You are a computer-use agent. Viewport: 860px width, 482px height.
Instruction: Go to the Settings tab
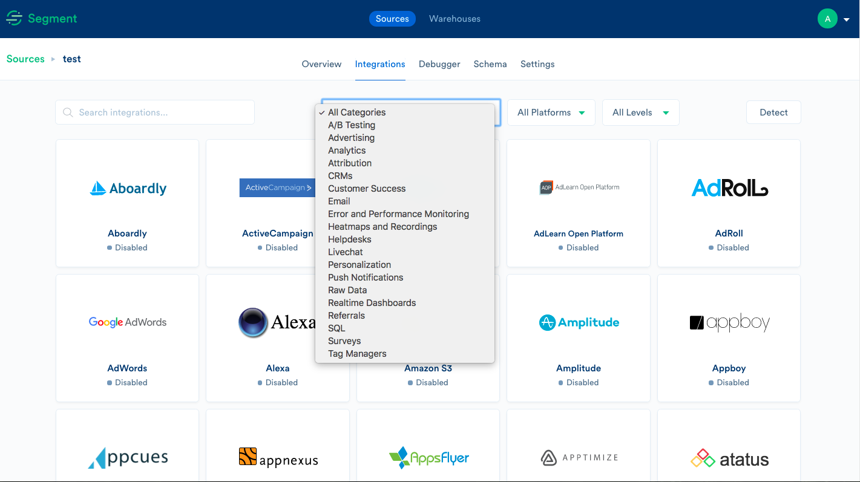(537, 64)
